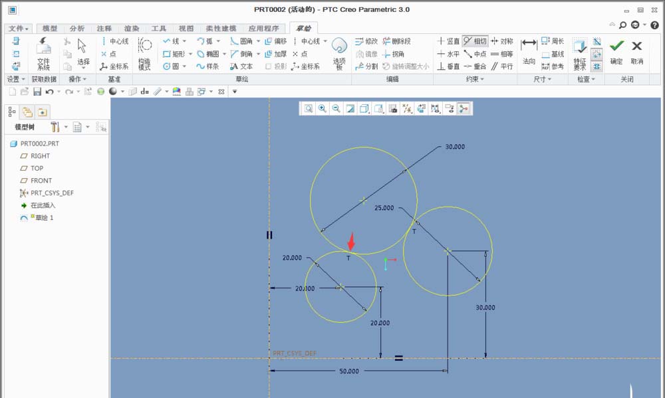Select the 圆角 (Fillet) tool

[242, 41]
